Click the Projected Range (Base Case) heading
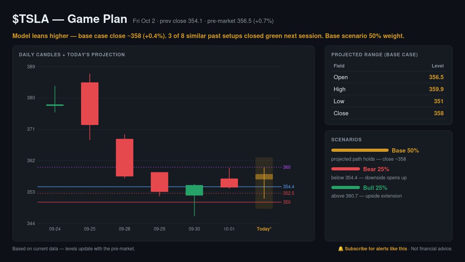Viewport: 465px width, 262px height. (x=374, y=55)
